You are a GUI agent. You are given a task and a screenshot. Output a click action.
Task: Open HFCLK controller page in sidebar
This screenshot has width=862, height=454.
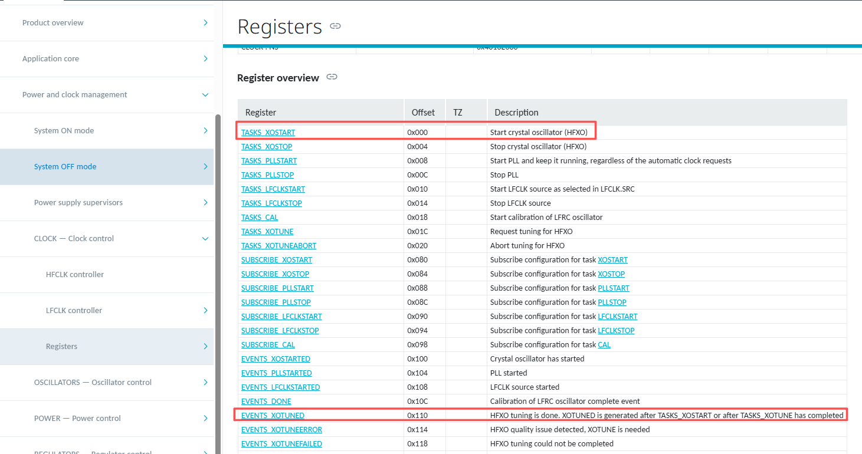tap(75, 274)
